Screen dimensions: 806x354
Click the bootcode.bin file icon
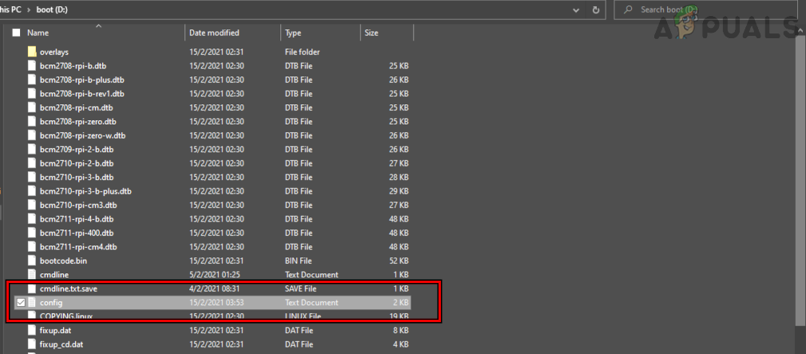[x=32, y=260]
